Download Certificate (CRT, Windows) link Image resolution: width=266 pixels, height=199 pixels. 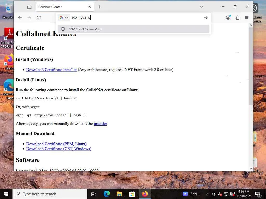59,149
